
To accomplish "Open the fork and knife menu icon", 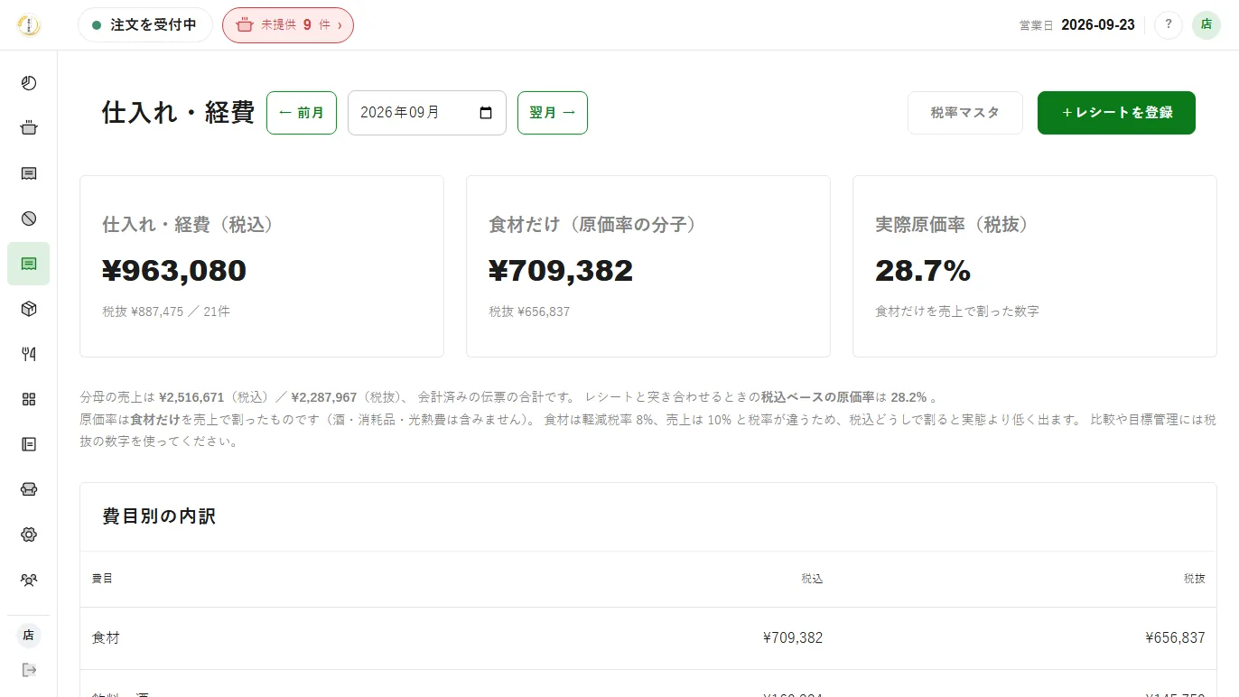I will click(29, 354).
